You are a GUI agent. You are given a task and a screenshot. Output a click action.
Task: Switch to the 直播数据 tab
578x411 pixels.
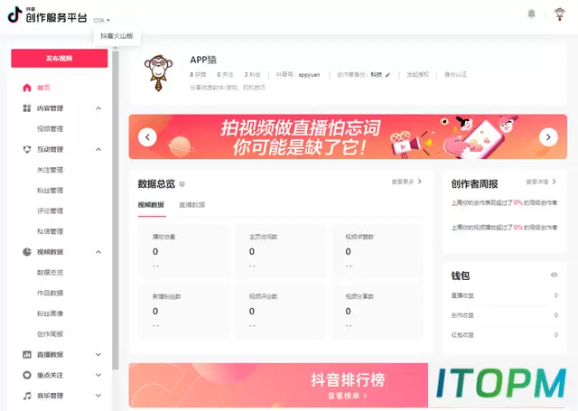(x=192, y=205)
